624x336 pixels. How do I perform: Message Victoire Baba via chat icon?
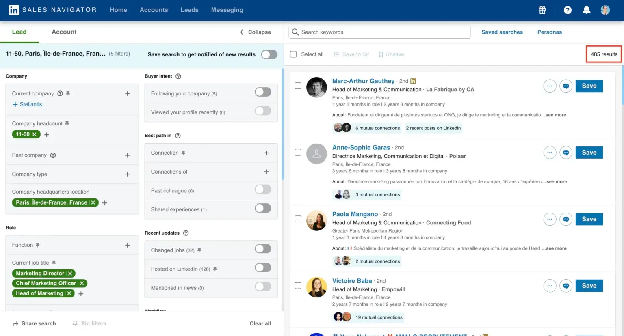coord(566,286)
